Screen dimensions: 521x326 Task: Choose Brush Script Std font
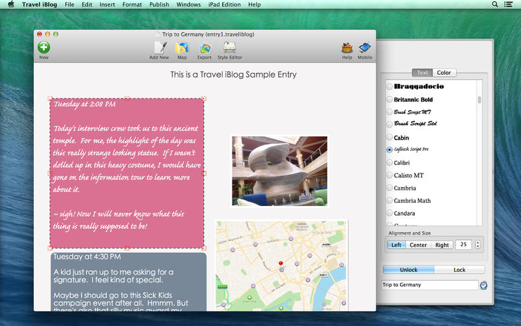pos(389,125)
